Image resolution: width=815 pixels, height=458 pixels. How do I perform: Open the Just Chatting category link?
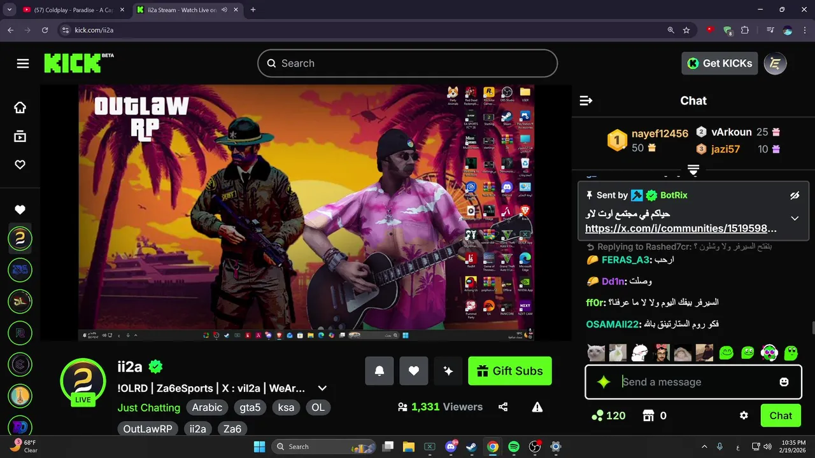(x=149, y=408)
